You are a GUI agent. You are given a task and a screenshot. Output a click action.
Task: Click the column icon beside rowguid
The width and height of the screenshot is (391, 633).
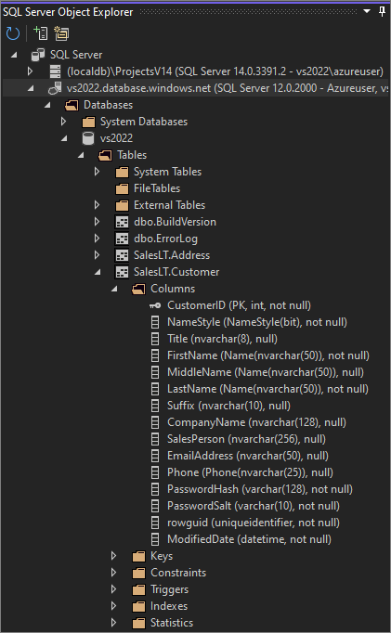(155, 523)
